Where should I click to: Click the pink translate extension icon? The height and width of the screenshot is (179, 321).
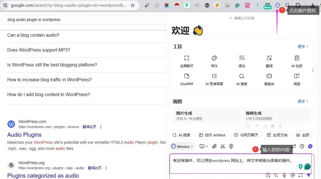pos(247,5)
